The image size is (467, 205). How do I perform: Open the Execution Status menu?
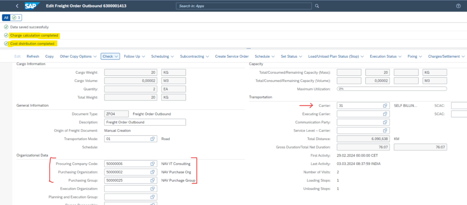(385, 56)
